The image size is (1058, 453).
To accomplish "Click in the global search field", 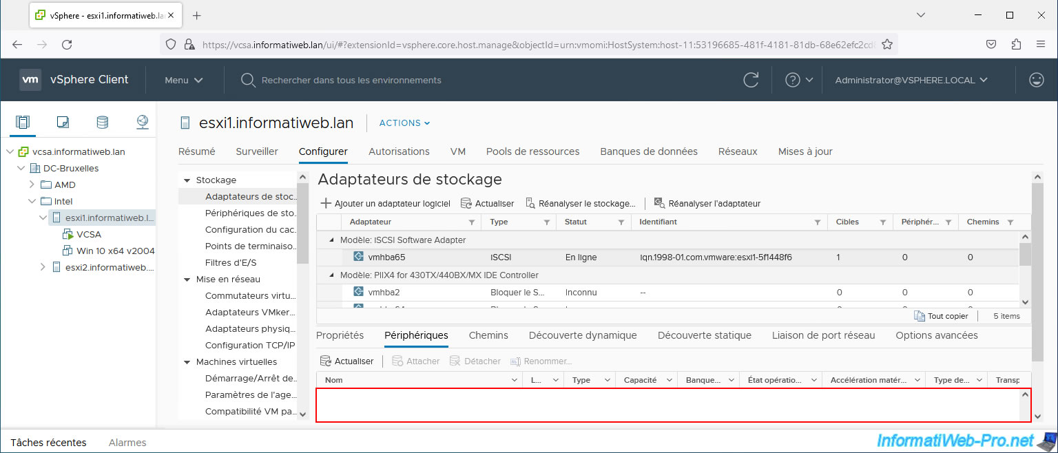I will click(x=351, y=81).
